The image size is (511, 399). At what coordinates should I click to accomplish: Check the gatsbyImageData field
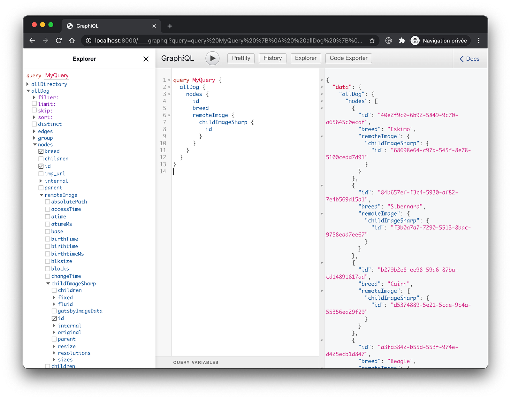pyautogui.click(x=54, y=311)
